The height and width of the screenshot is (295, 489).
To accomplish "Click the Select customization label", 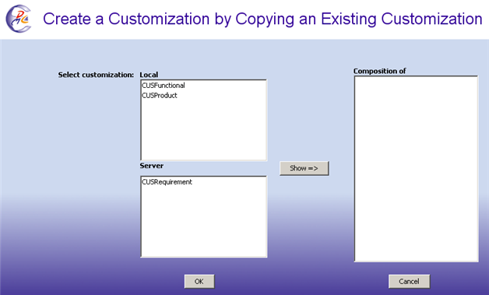I will click(96, 75).
